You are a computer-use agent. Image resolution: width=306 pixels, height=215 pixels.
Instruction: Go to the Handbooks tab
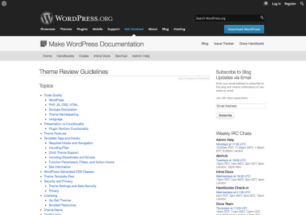pos(65,56)
